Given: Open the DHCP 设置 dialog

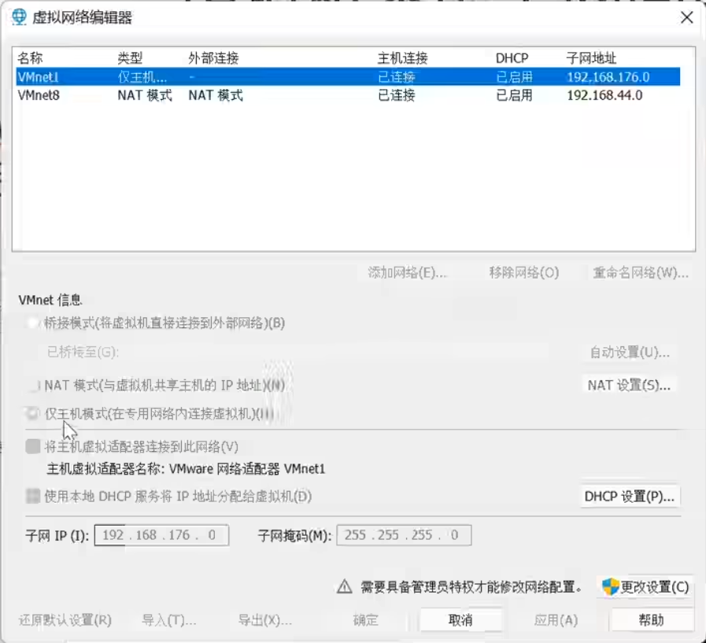Looking at the screenshot, I should 629,497.
